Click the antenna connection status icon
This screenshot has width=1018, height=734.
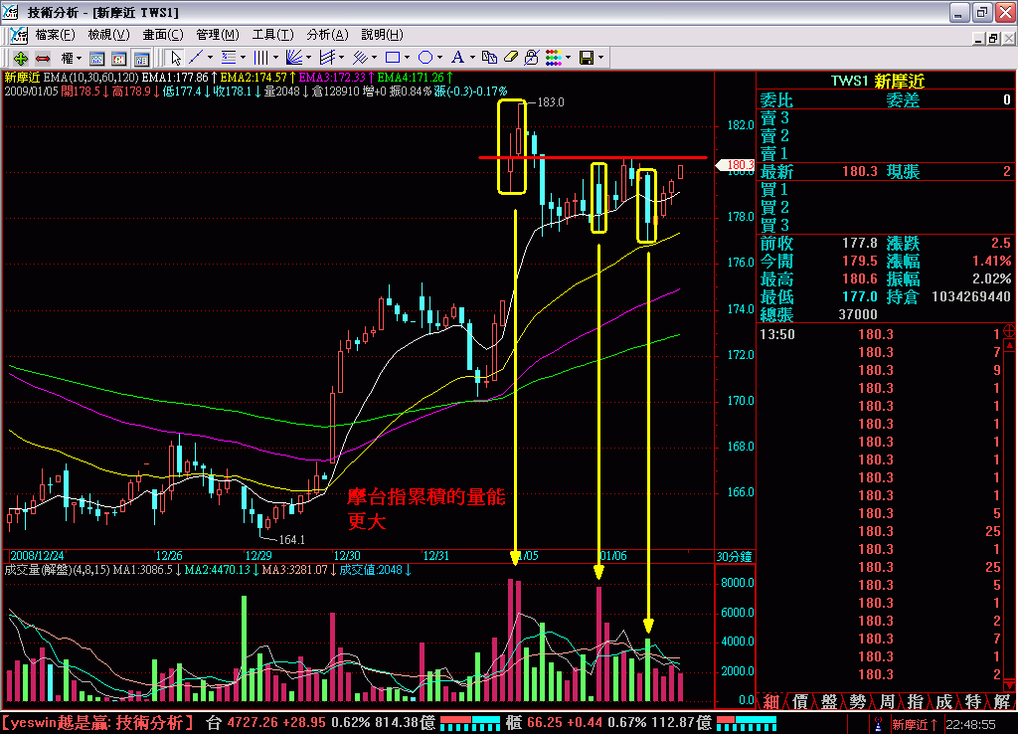(878, 724)
